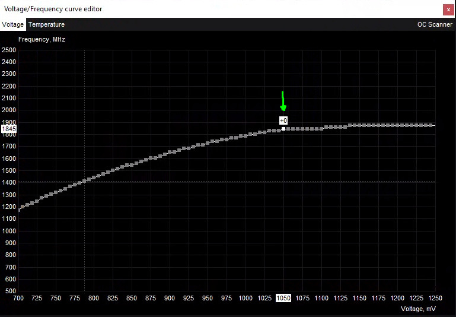Viewport: 456px width, 317px height.
Task: Select the curve point at 750 mV
Action: point(56,192)
